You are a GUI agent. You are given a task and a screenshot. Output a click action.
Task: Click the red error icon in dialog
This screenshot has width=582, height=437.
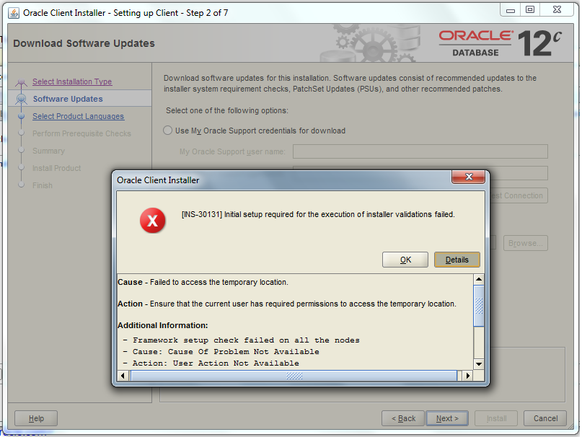tap(153, 221)
